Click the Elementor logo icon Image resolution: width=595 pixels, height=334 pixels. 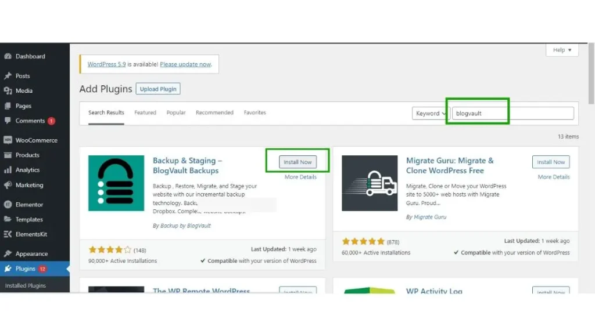[x=8, y=205]
